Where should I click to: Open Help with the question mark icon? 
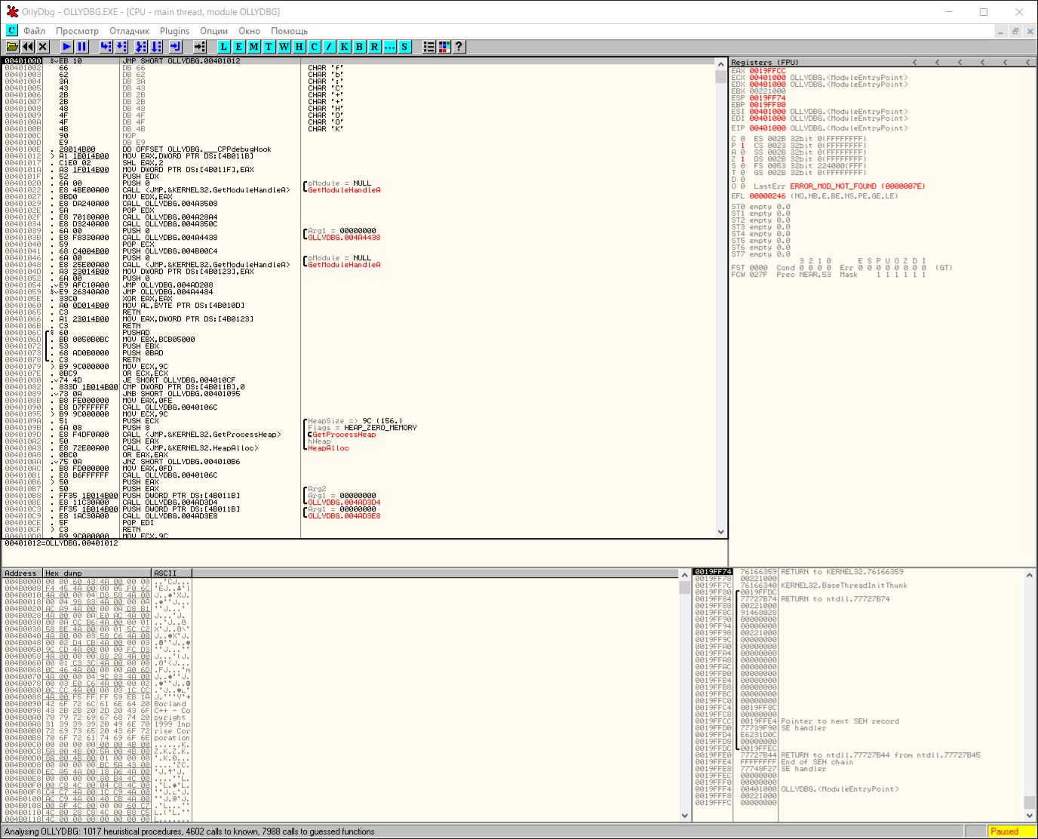pyautogui.click(x=459, y=47)
